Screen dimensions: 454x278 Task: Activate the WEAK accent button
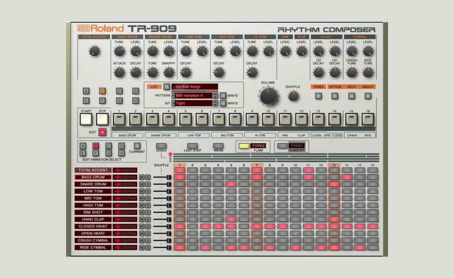219,146
